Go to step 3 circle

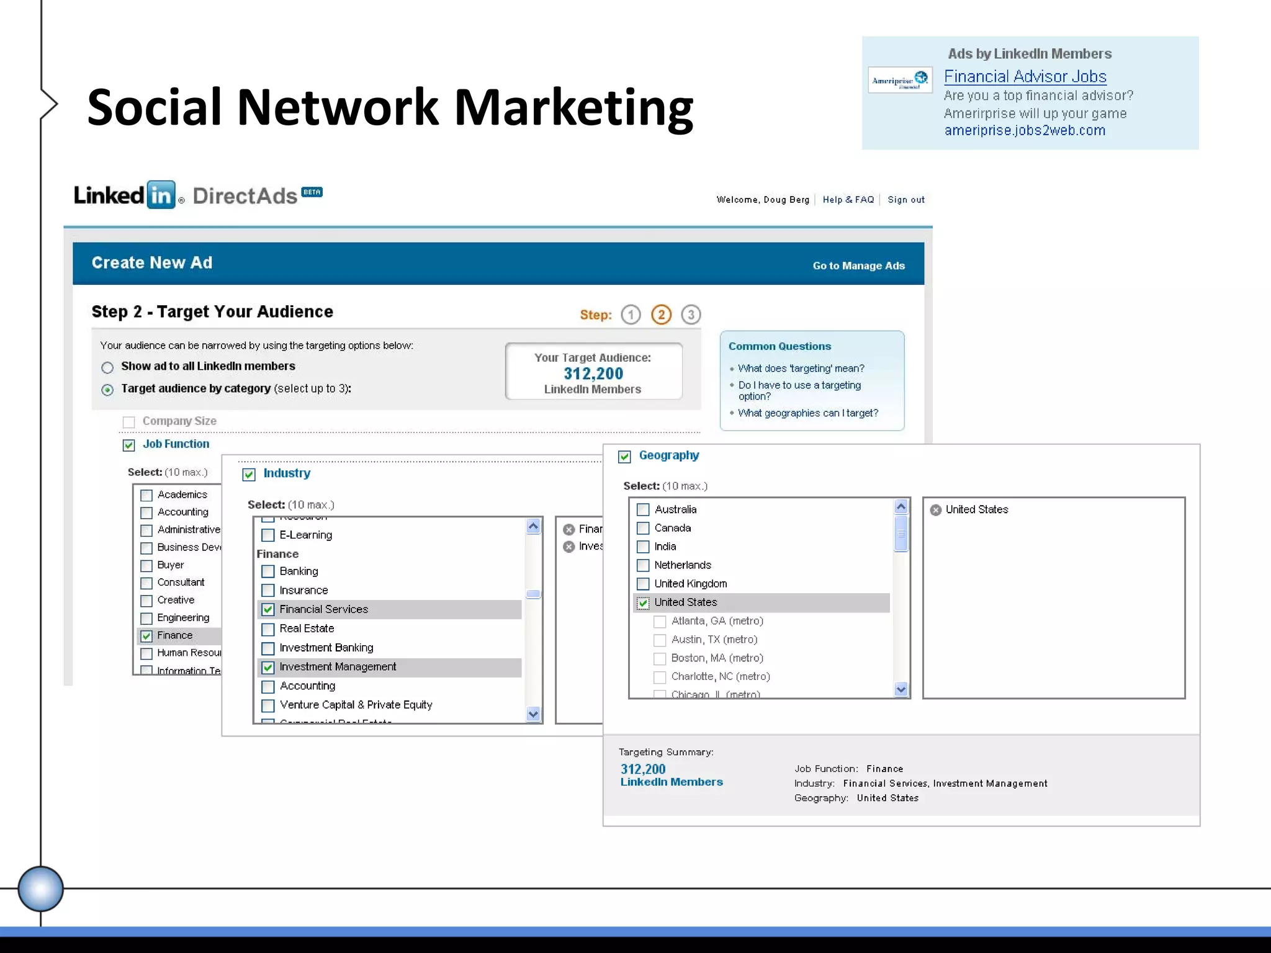pos(691,315)
